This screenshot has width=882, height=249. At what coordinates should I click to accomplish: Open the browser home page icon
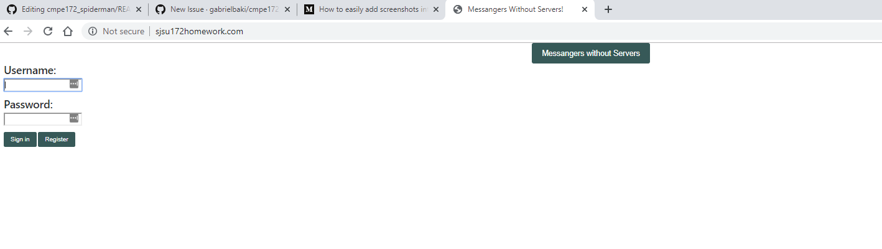[x=68, y=31]
